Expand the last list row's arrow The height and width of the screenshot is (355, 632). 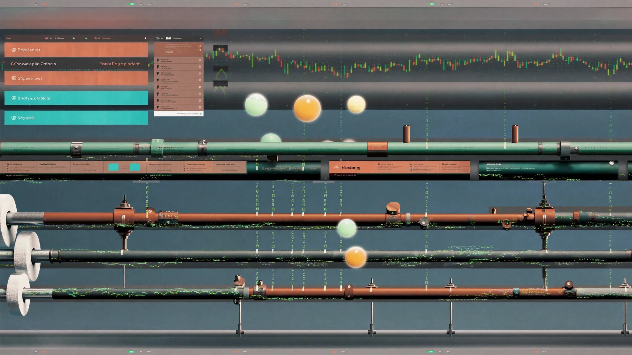[158, 107]
